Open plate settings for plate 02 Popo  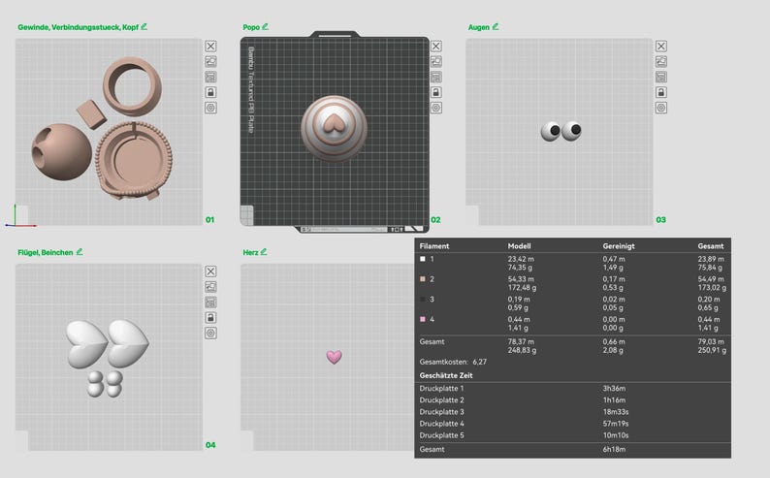(436, 108)
